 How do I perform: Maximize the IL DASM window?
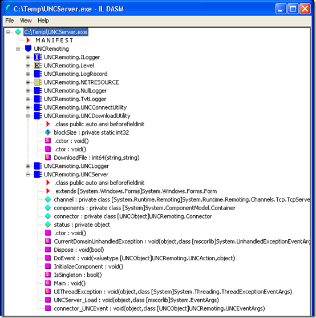[x=293, y=9]
